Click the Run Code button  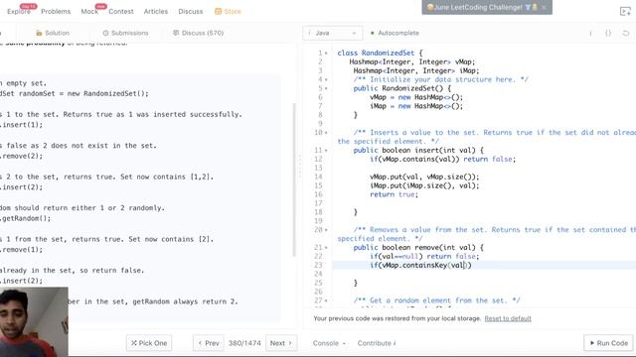click(x=608, y=343)
